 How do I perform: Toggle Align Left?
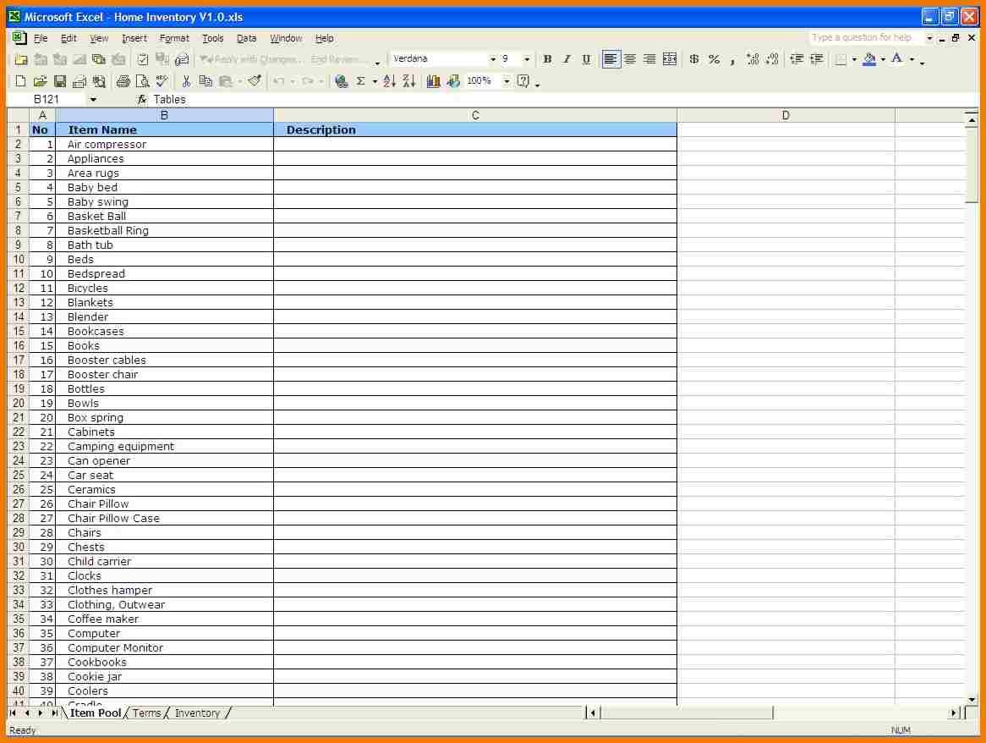pos(611,59)
